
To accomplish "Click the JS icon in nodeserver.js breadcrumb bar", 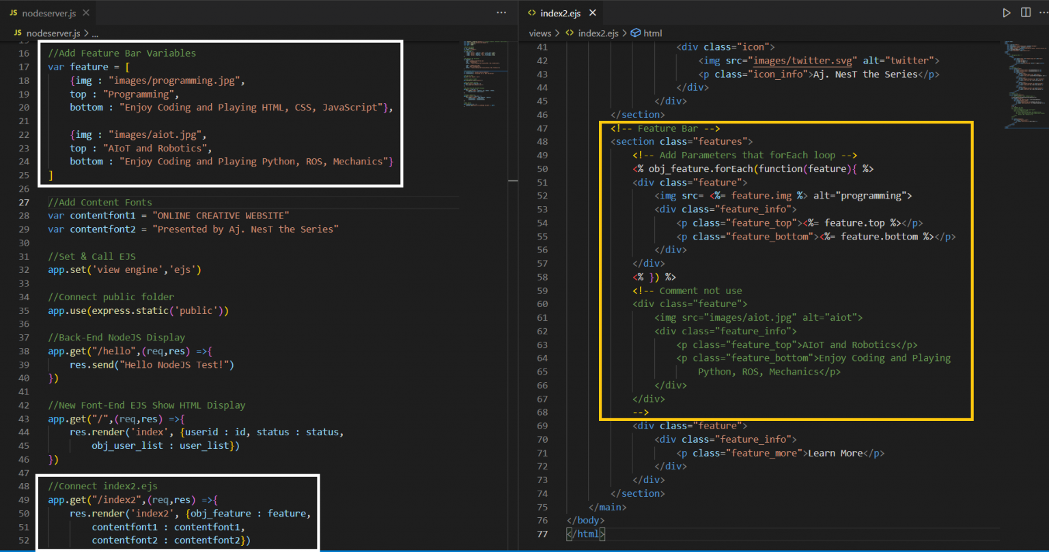I will point(16,32).
